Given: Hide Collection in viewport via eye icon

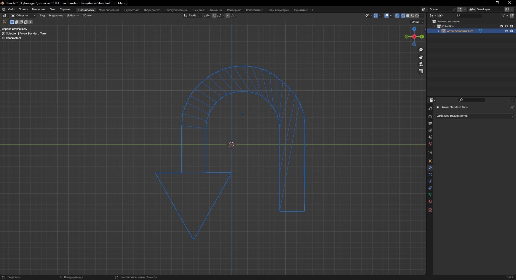Looking at the screenshot, I should coord(506,26).
